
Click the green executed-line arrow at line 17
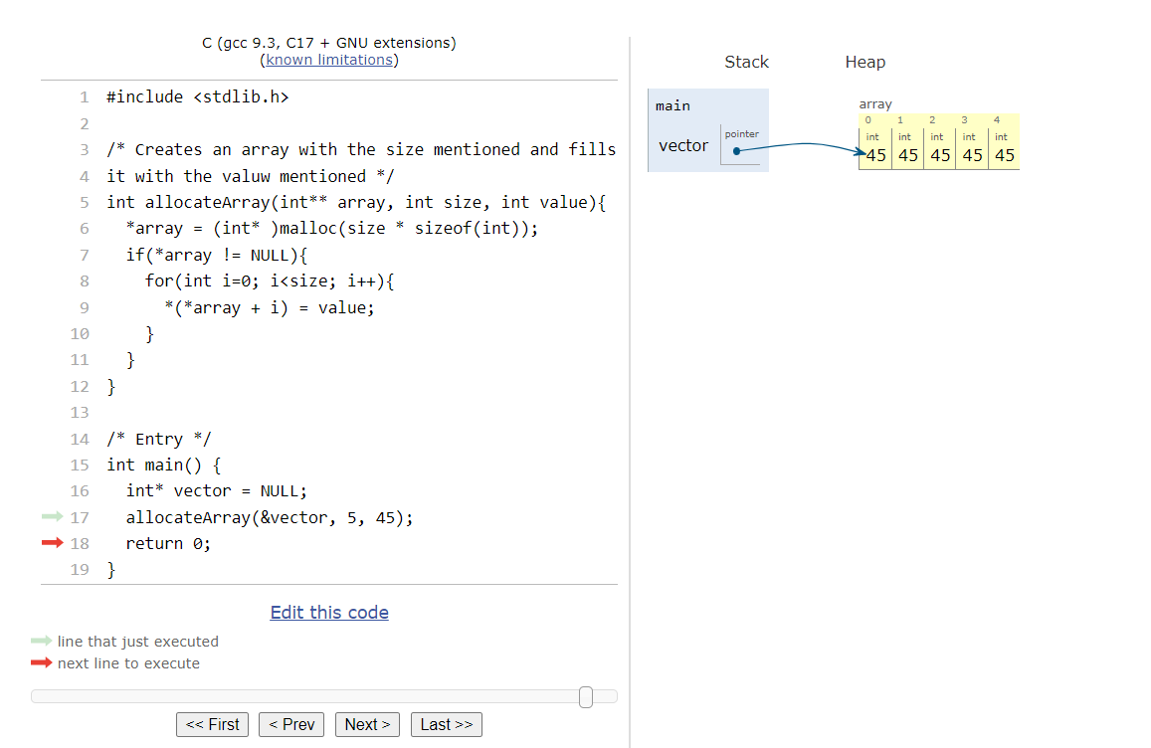tap(52, 517)
